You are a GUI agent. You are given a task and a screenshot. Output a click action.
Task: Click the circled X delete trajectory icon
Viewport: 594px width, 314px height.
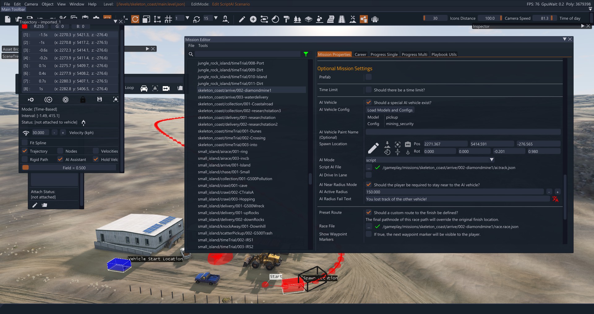tap(66, 100)
